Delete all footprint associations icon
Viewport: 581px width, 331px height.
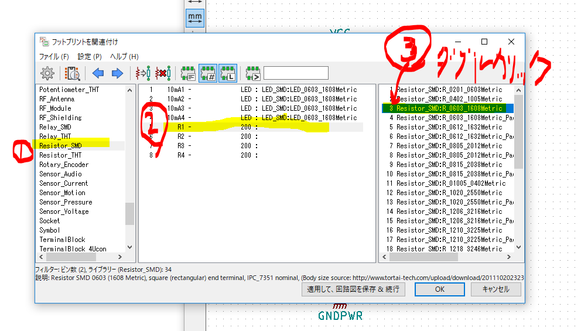pyautogui.click(x=163, y=73)
